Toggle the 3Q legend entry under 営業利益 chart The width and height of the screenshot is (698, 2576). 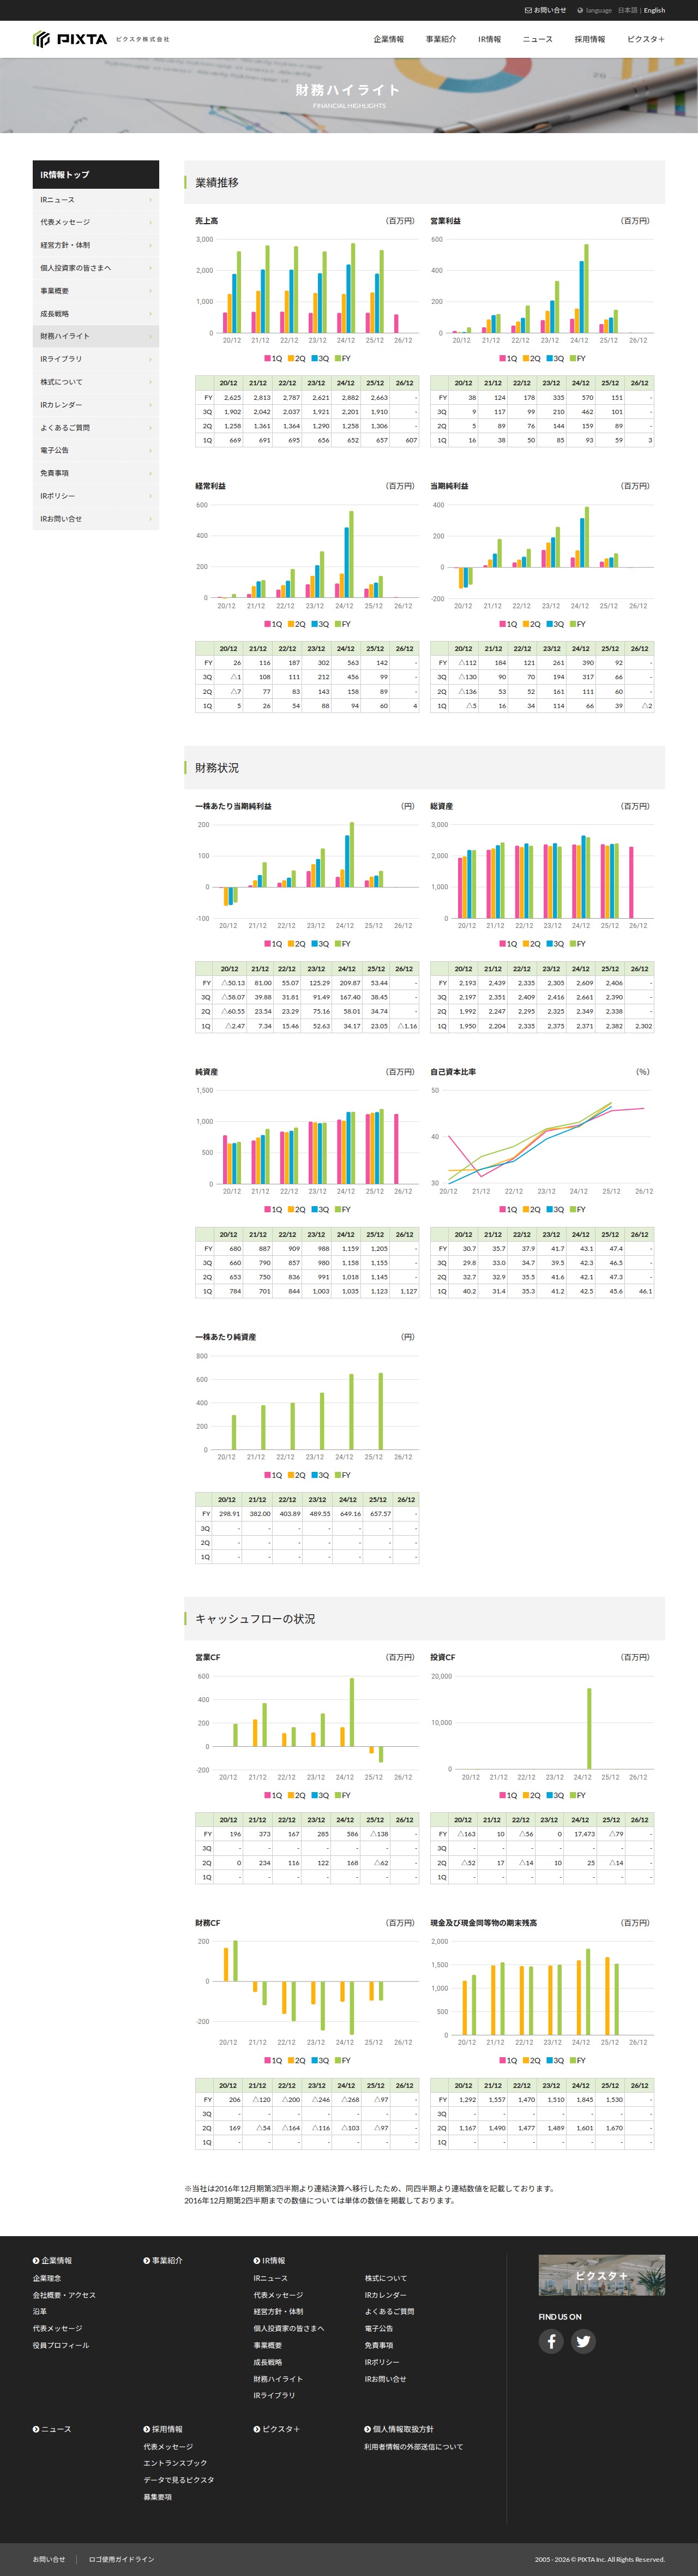(555, 358)
